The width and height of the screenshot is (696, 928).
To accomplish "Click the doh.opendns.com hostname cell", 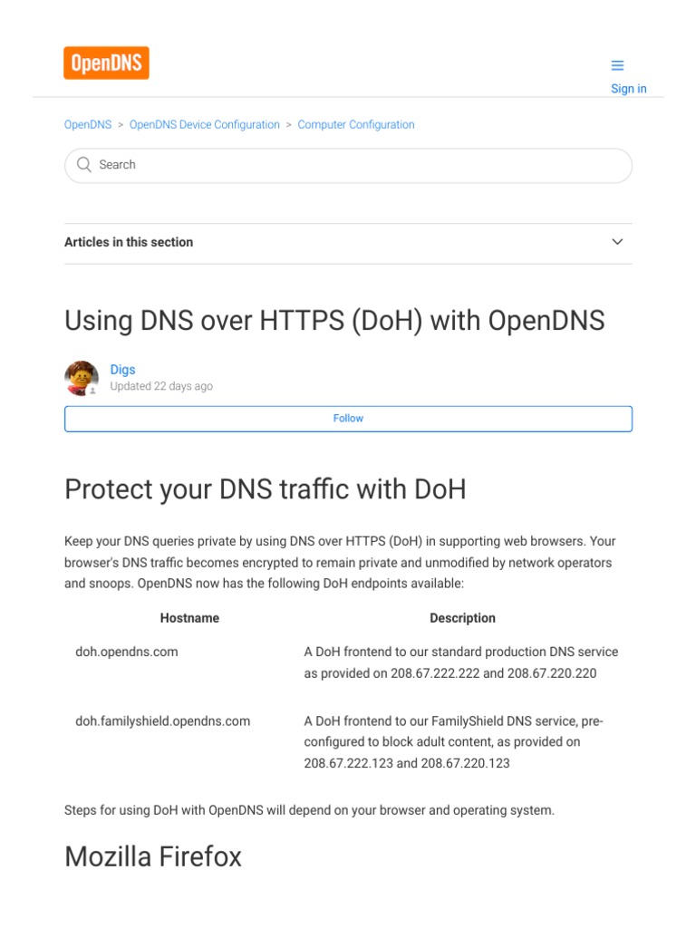I will click(x=127, y=652).
